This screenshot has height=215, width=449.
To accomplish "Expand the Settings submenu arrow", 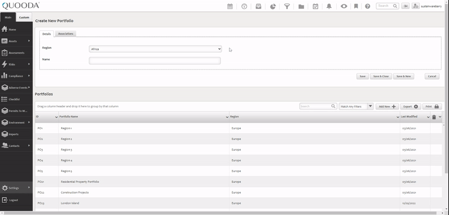I will pyautogui.click(x=29, y=188).
